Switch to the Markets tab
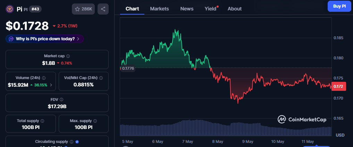353x147 pixels. click(x=159, y=9)
